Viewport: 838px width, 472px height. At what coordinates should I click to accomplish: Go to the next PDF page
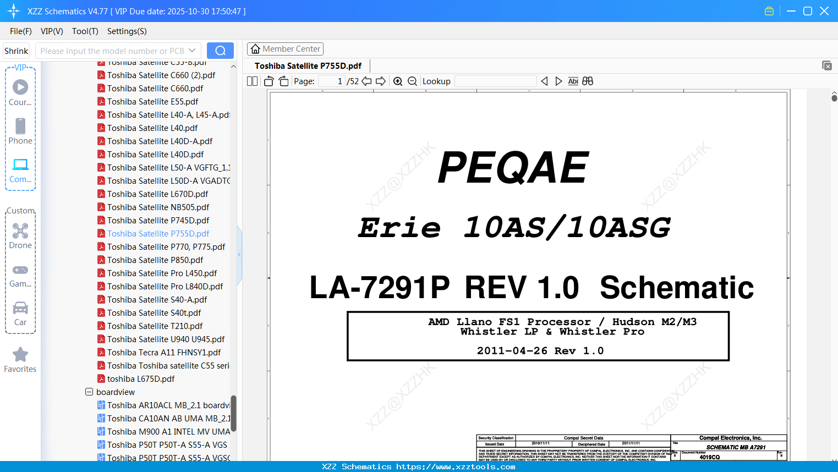point(381,81)
